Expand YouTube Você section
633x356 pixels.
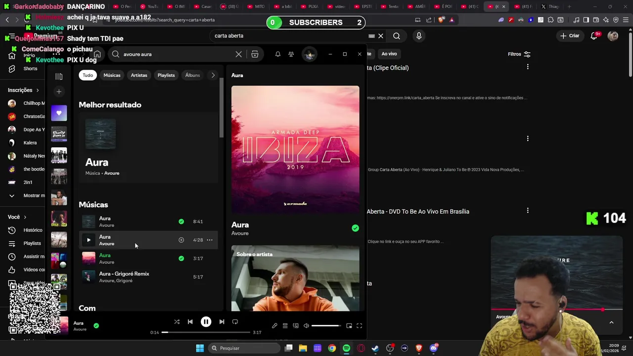click(17, 217)
